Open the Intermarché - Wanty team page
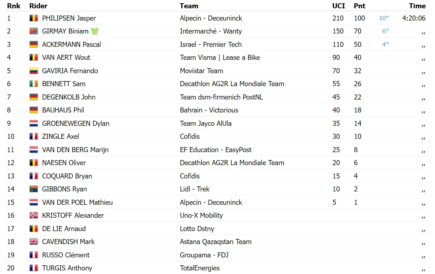The height and width of the screenshot is (274, 435). (211, 31)
